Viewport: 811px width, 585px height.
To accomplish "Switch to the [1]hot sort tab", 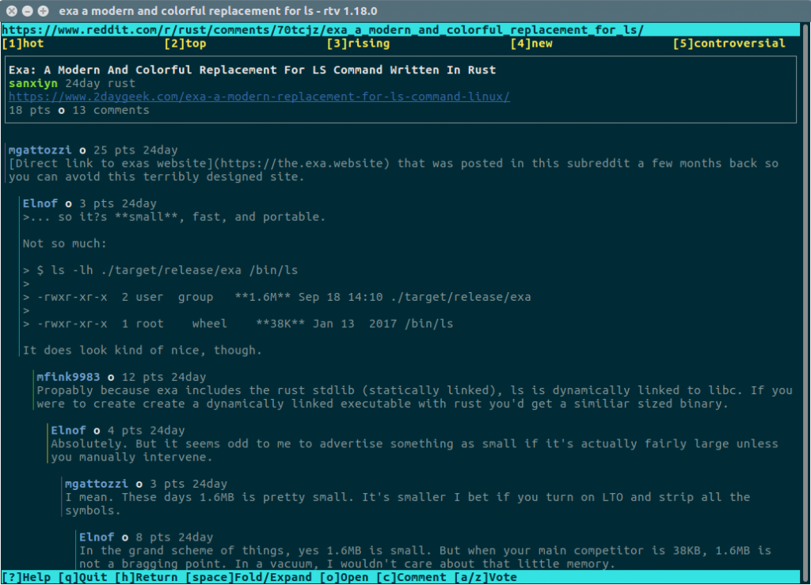I will (23, 44).
